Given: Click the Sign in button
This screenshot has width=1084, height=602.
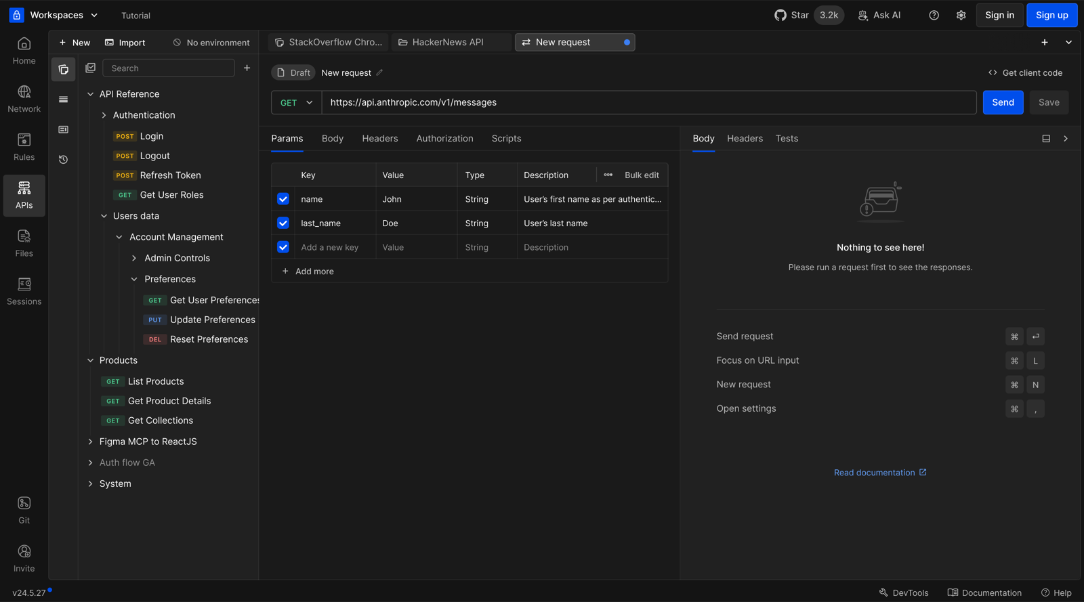Looking at the screenshot, I should point(999,15).
